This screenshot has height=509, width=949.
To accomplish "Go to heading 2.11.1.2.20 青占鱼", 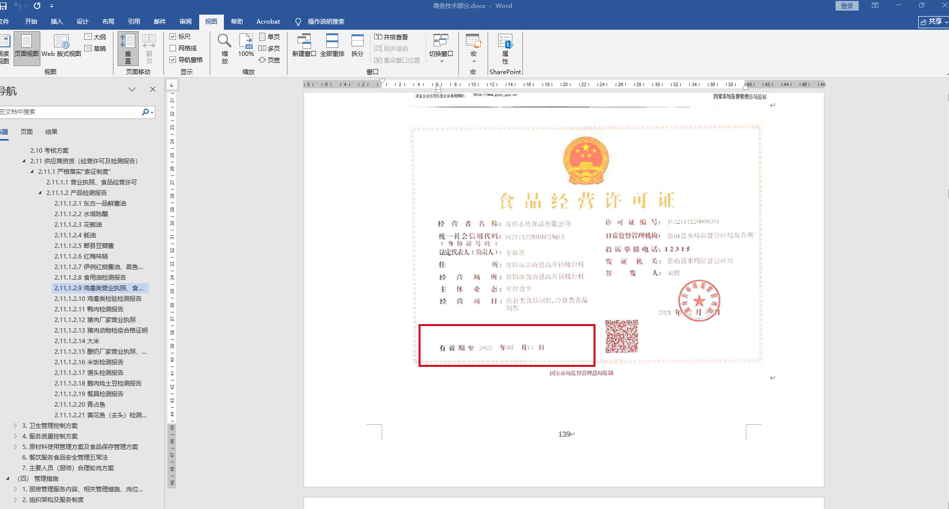I will 80,405.
